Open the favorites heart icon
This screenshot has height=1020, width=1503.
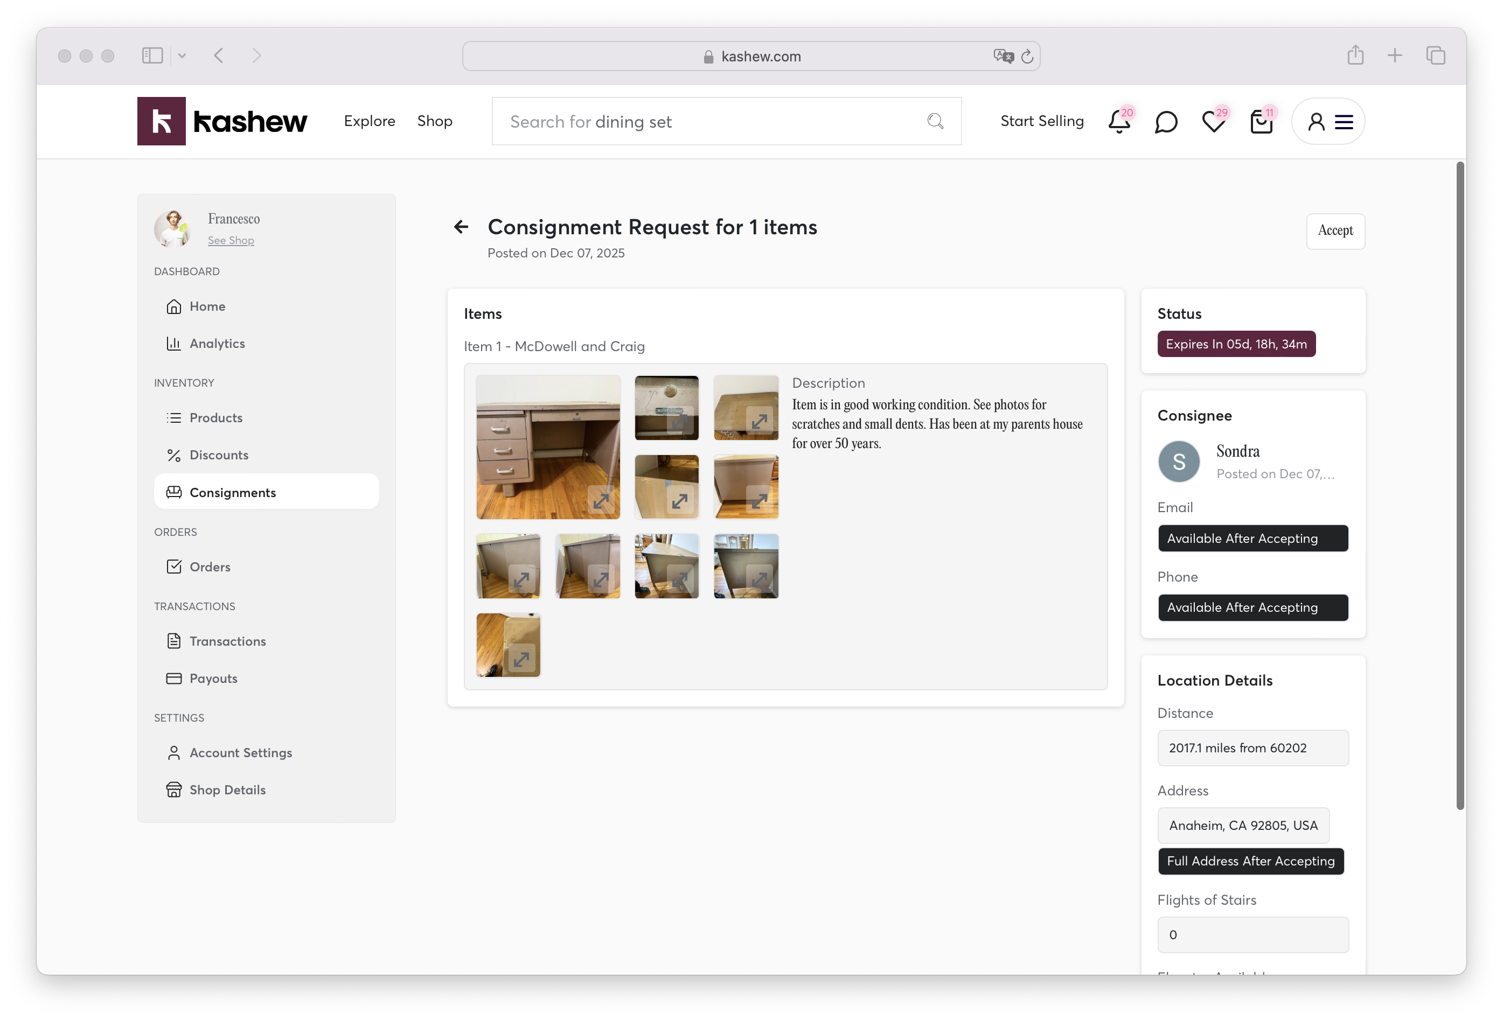[x=1213, y=122]
